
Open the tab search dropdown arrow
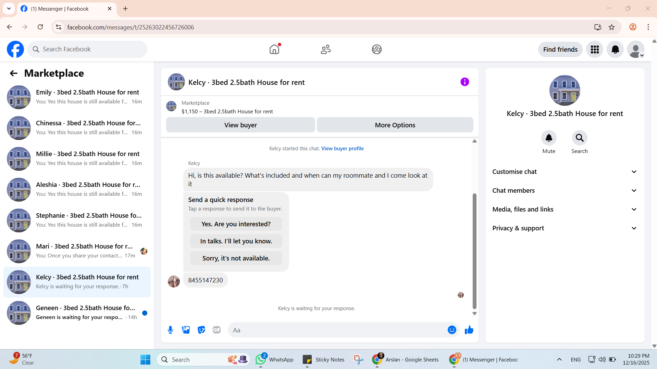click(9, 9)
